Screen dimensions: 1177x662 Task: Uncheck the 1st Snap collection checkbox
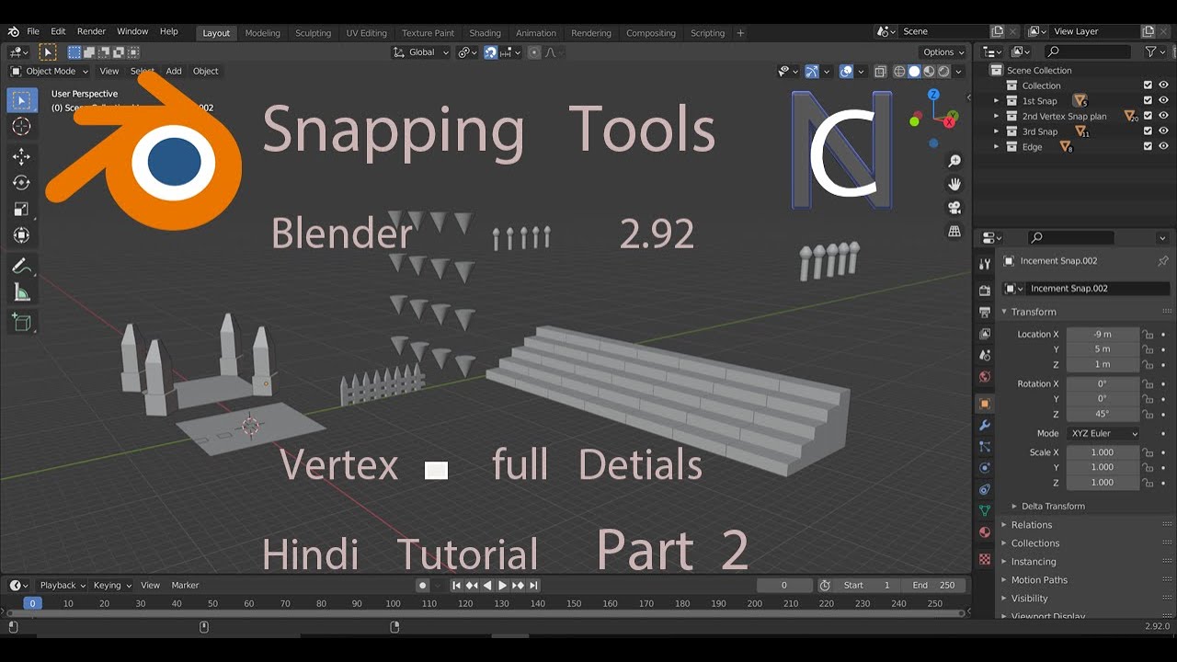click(1148, 101)
